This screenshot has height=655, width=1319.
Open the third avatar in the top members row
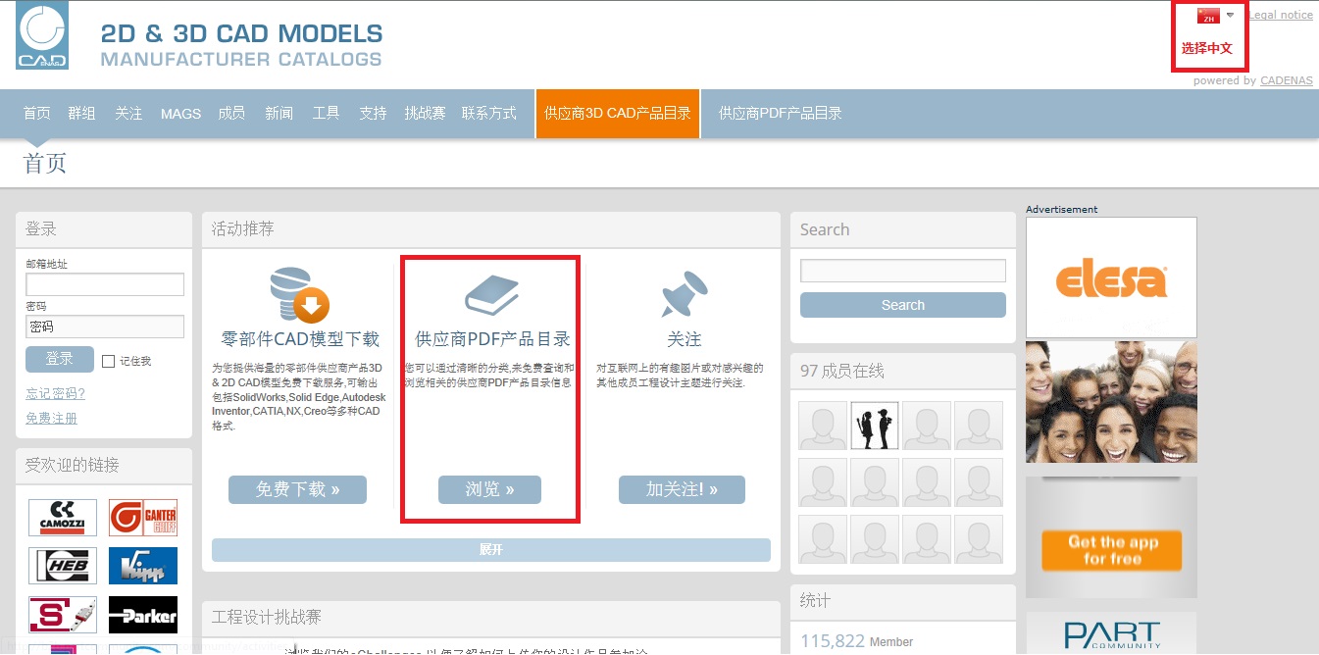point(927,426)
